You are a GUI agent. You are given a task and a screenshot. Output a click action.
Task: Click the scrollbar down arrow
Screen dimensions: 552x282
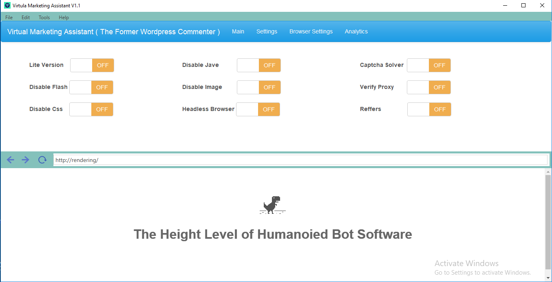click(x=548, y=277)
